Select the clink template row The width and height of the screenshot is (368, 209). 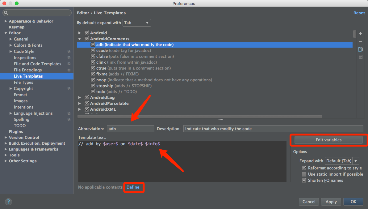point(215,62)
